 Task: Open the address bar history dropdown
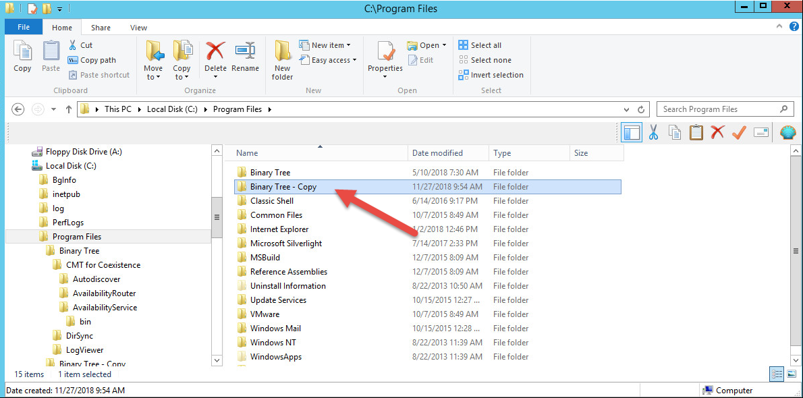[x=627, y=109]
